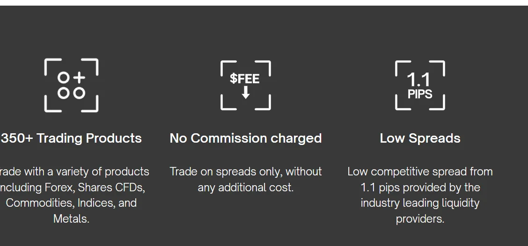Click the 1.1 PIPS spreads icon
This screenshot has width=528, height=246.
pyautogui.click(x=420, y=85)
